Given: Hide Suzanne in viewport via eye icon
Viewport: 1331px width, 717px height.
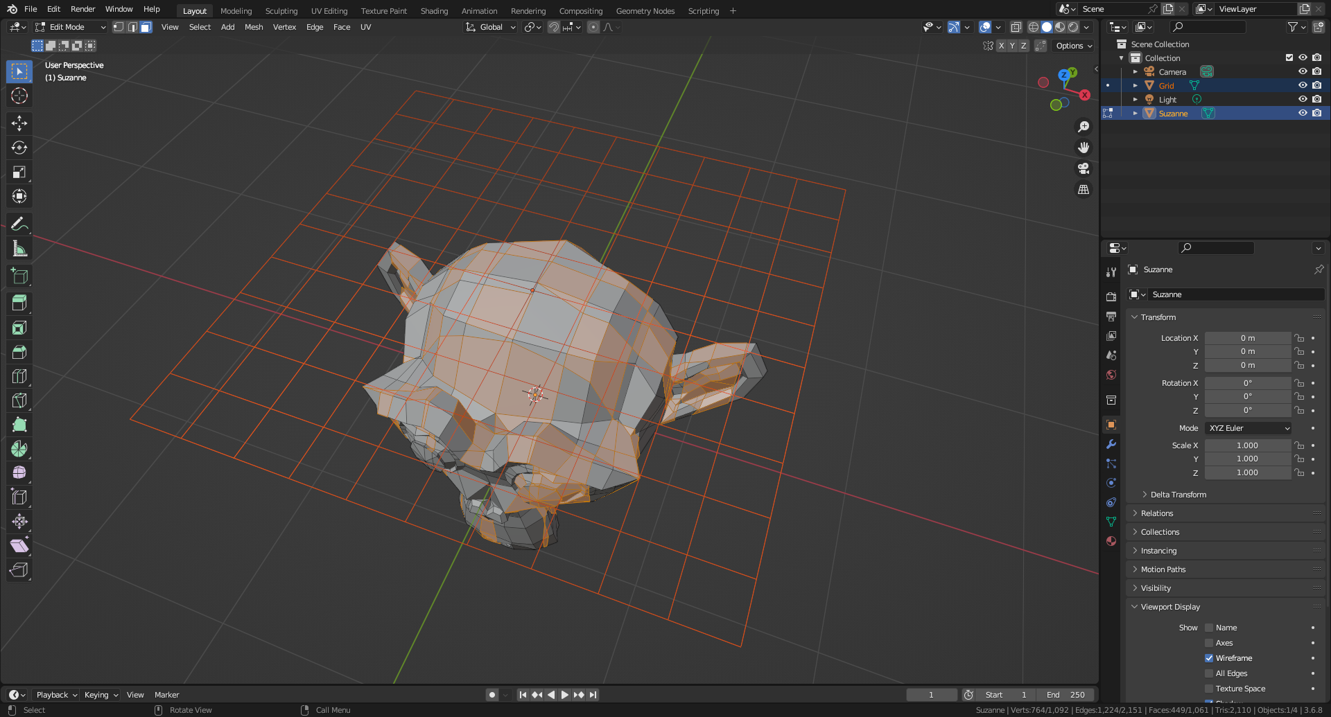Looking at the screenshot, I should [x=1303, y=113].
